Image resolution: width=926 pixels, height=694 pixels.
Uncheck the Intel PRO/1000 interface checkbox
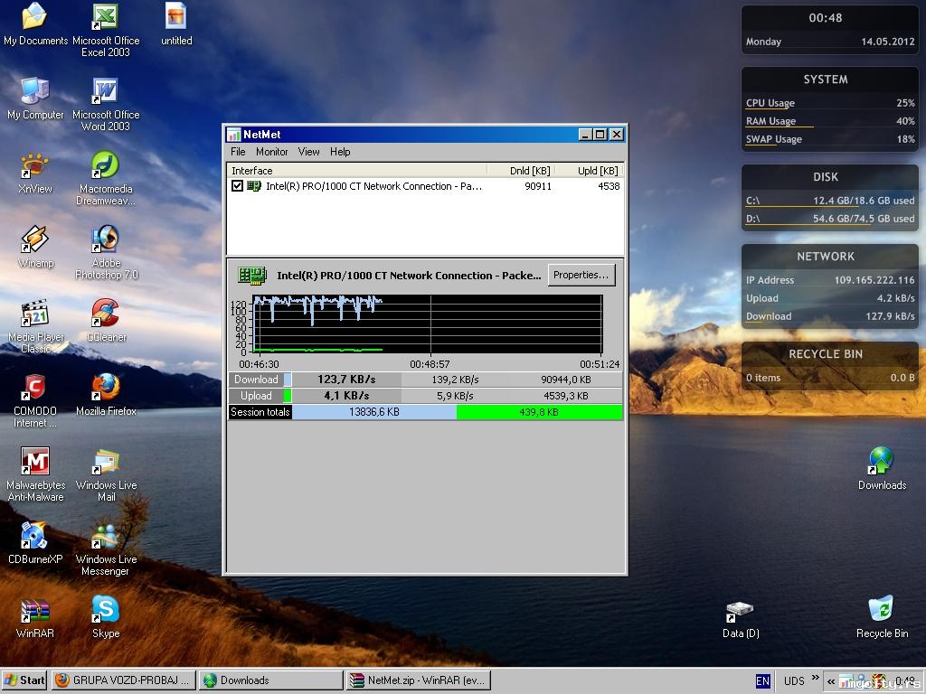point(238,186)
